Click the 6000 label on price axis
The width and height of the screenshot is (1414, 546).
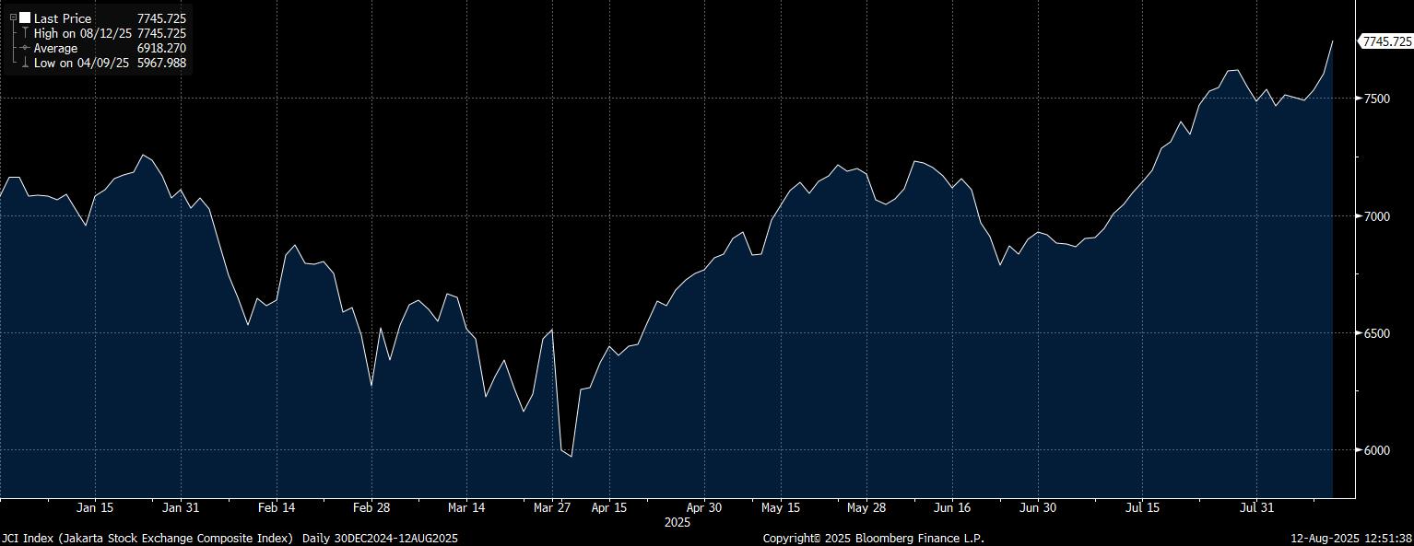[1376, 450]
